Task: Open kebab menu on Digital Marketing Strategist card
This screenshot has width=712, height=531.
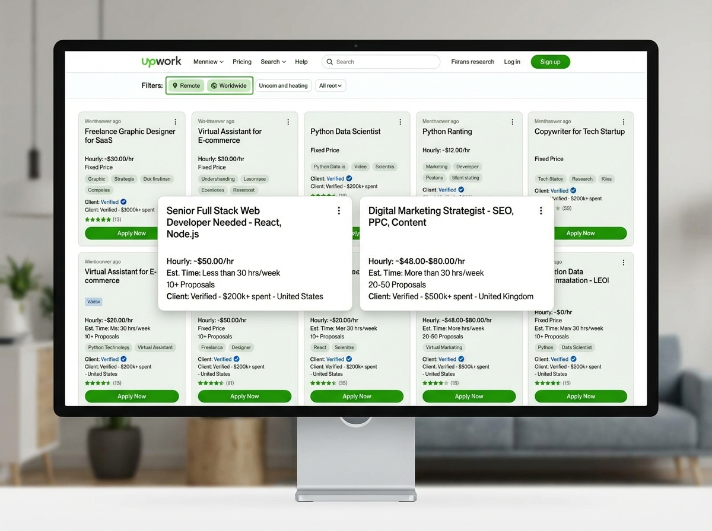Action: point(541,211)
